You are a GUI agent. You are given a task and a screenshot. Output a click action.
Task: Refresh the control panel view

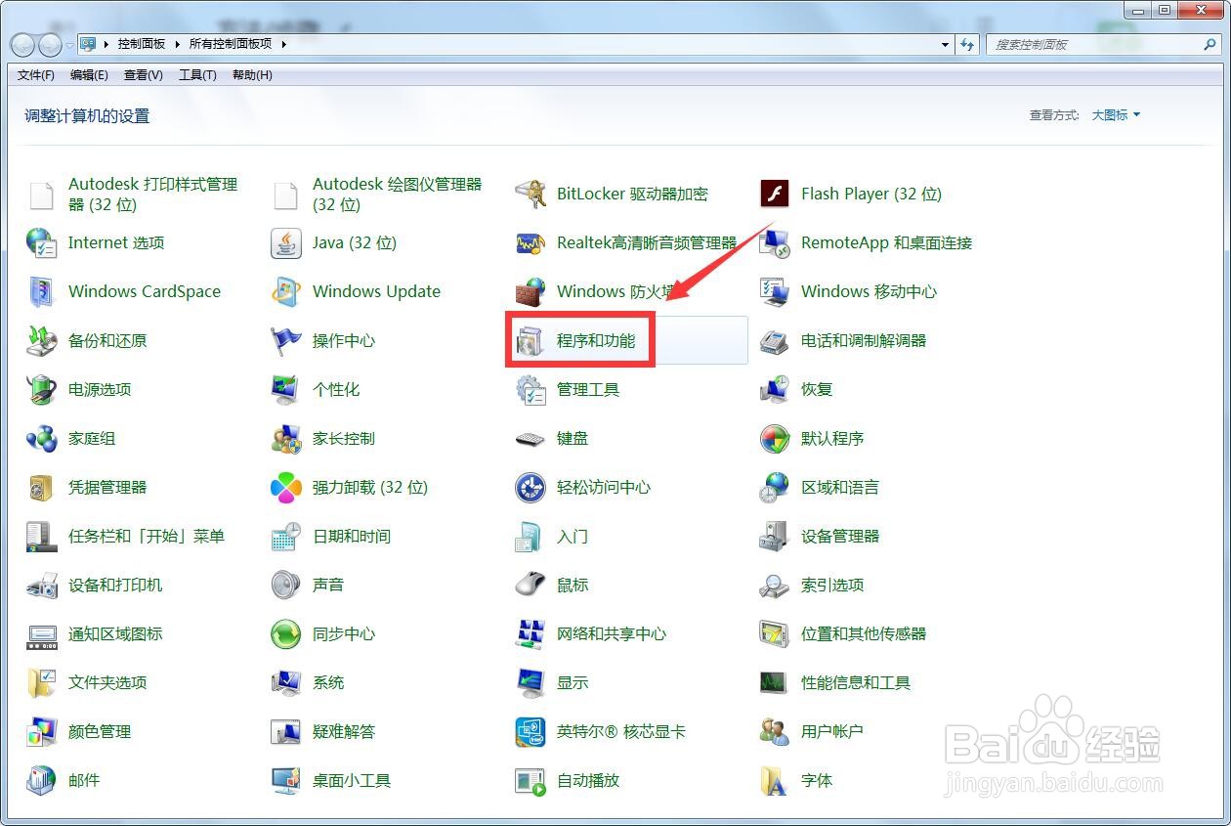coord(968,44)
